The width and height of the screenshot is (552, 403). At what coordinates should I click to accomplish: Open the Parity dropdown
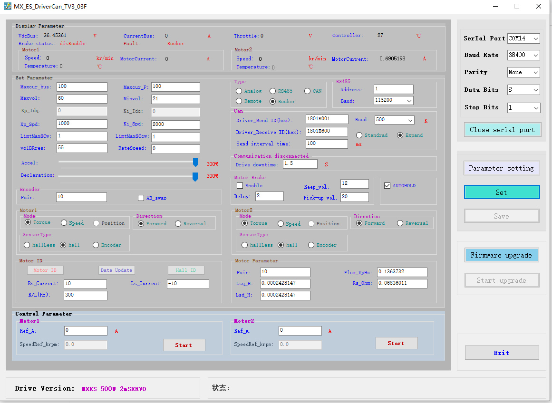[523, 72]
